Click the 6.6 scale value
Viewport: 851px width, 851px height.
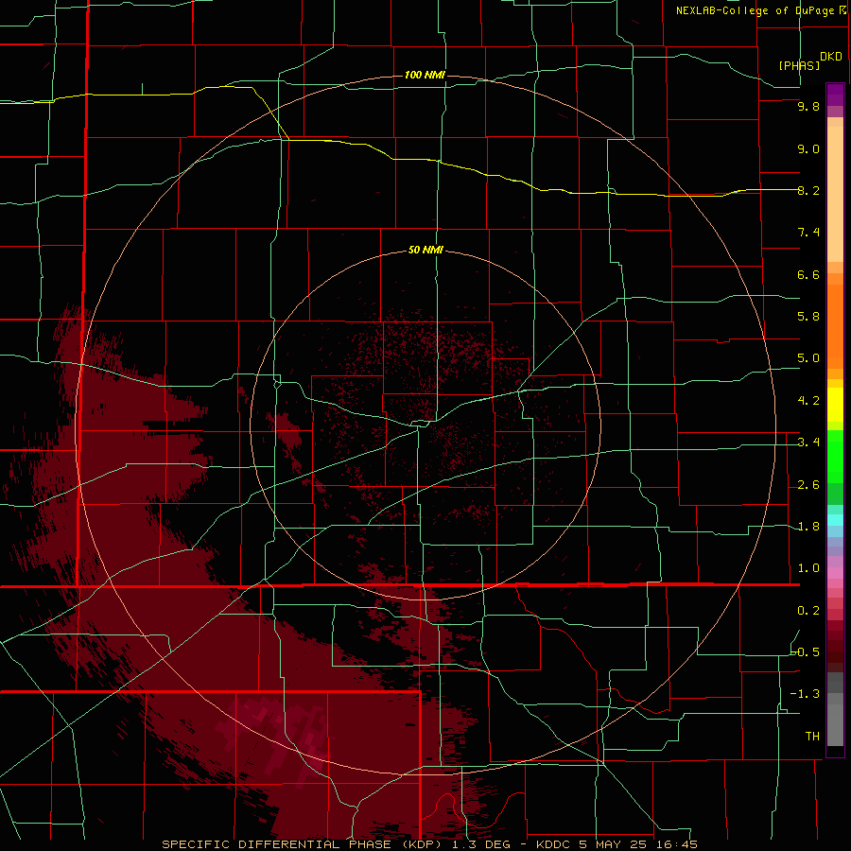(x=808, y=274)
